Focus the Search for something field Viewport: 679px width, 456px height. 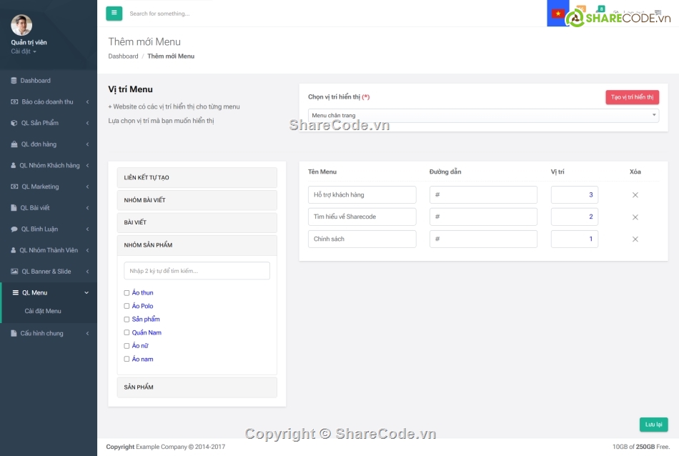160,14
